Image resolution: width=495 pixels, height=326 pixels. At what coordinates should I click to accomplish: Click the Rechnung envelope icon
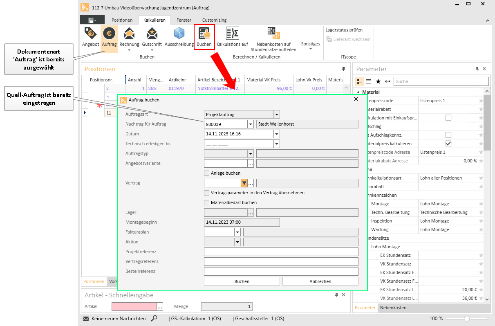point(129,34)
